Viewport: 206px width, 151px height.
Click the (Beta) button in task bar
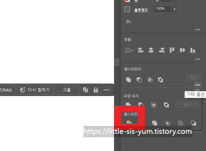pos(8,90)
